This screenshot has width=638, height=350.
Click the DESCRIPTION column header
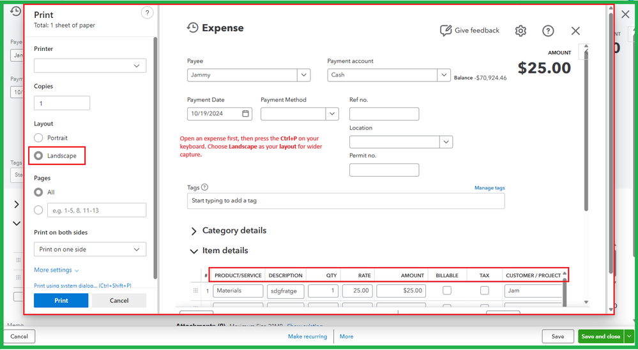(285, 275)
